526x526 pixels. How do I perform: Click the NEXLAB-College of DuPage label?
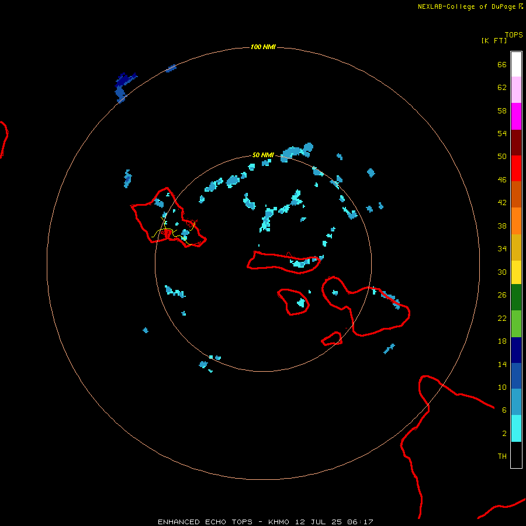tap(466, 6)
